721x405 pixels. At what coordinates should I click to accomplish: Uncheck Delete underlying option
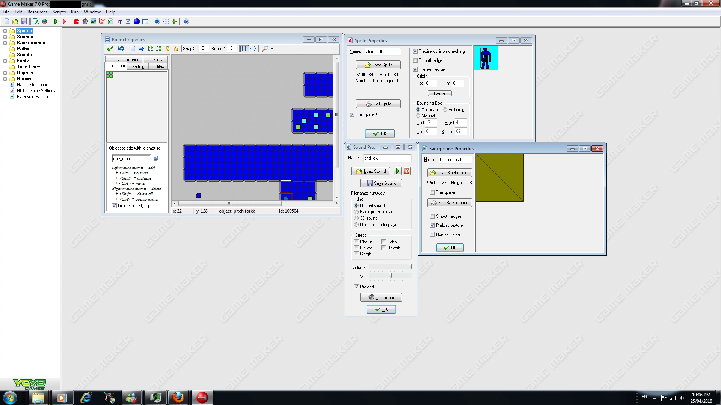pos(115,206)
